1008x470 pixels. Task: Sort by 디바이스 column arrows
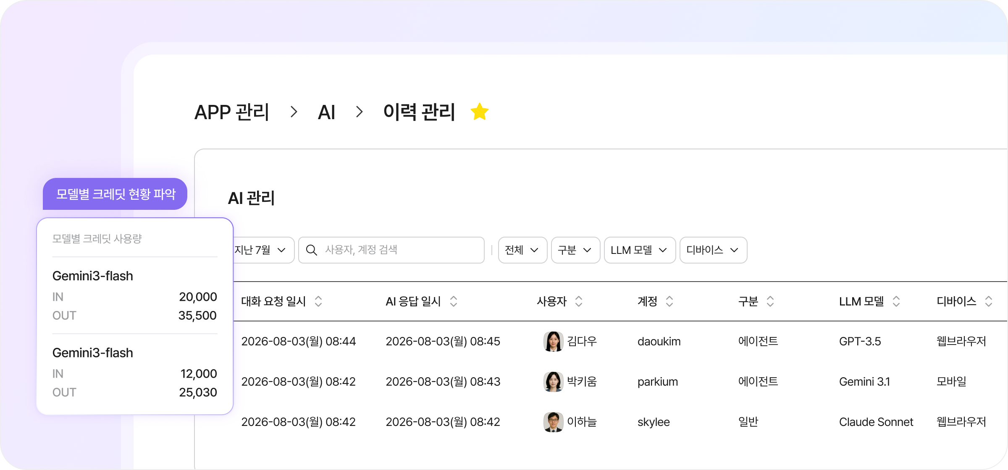[x=989, y=301]
